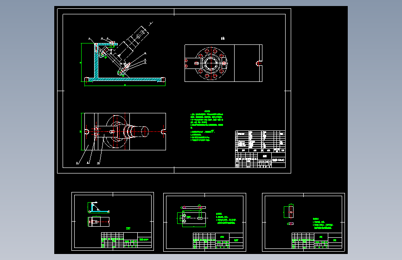Select the bottom-left plan view on main sheet
The image size is (402, 260).
(124, 131)
